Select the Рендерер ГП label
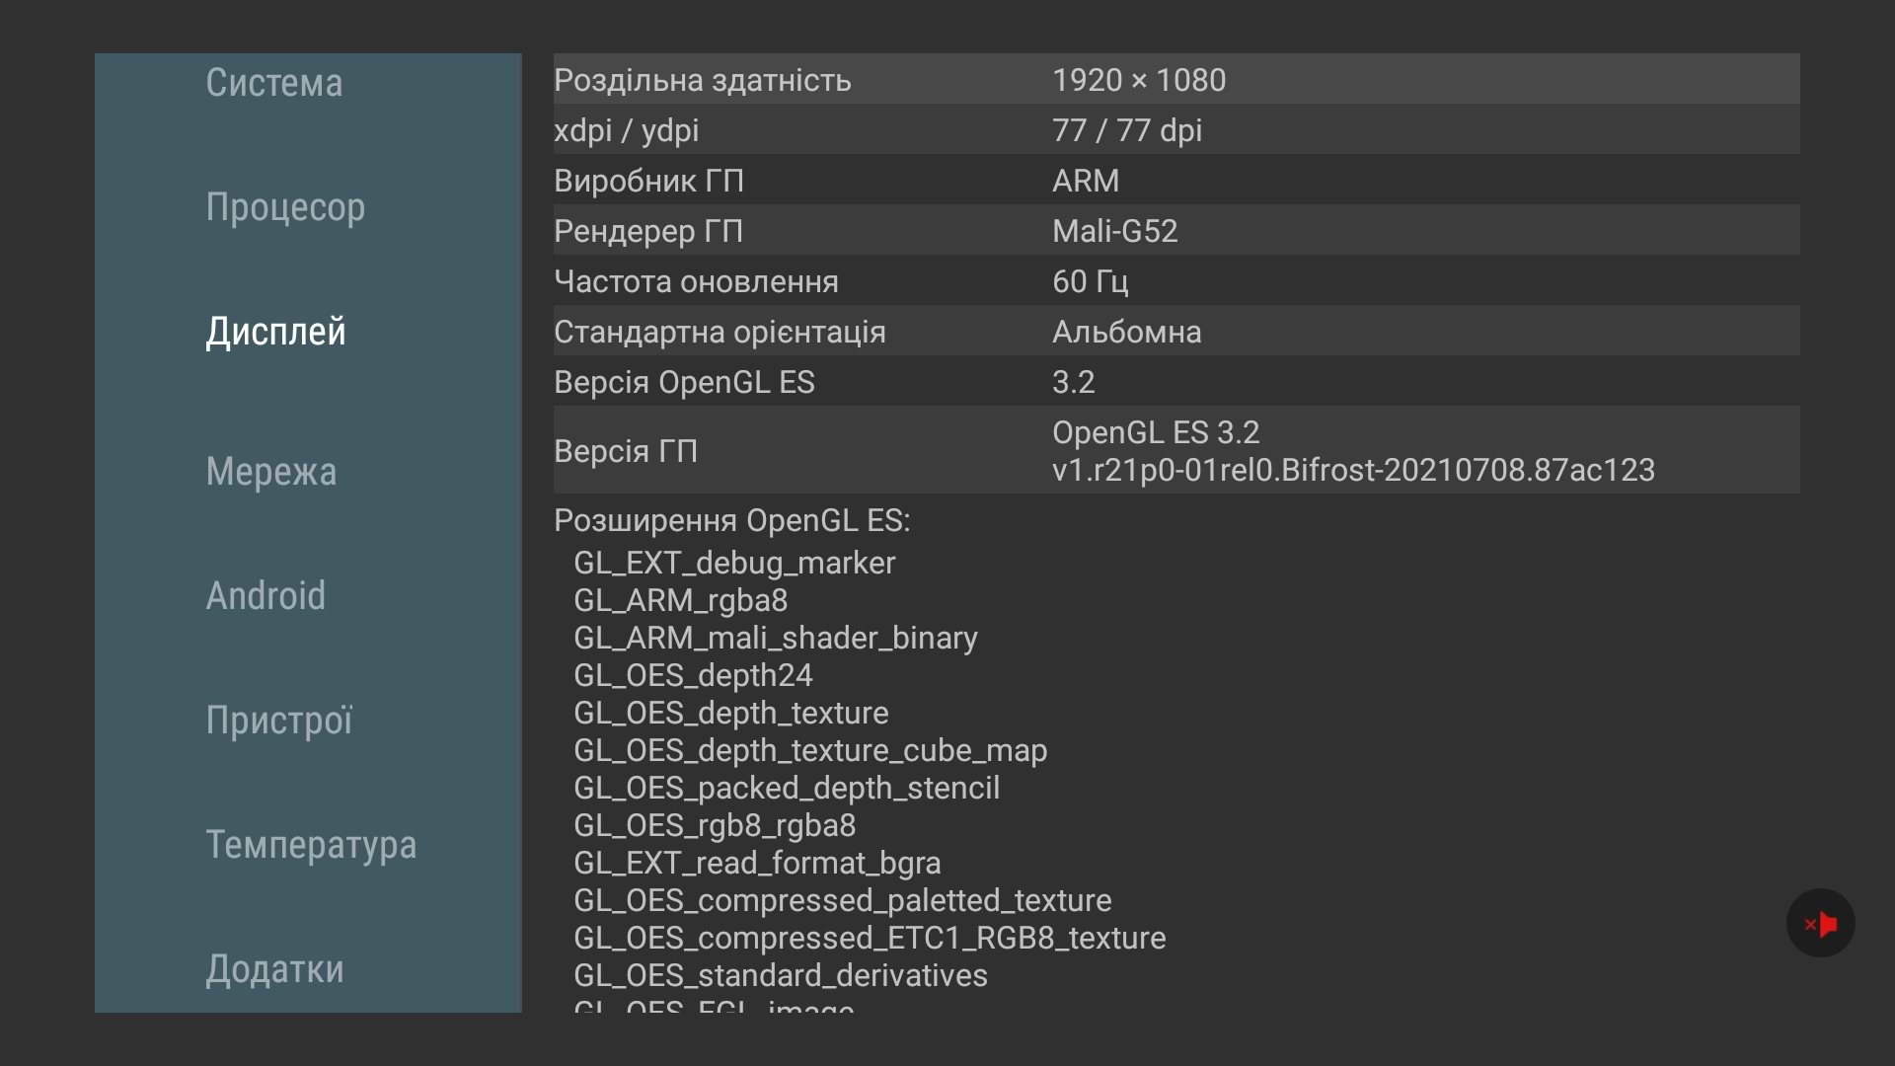Viewport: 1895px width, 1066px height. click(648, 231)
